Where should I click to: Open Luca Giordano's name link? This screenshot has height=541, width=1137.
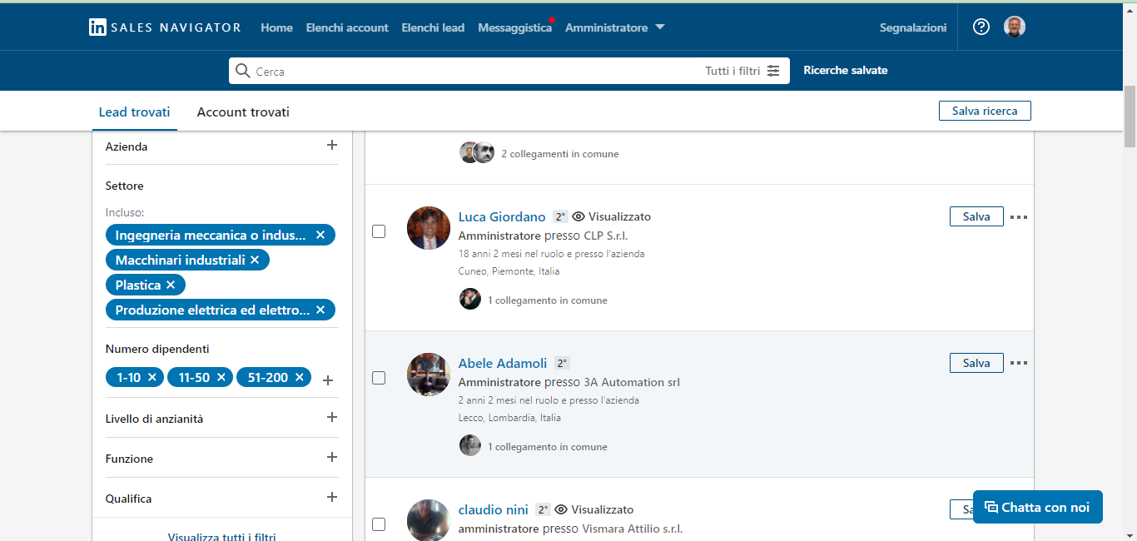coord(502,216)
